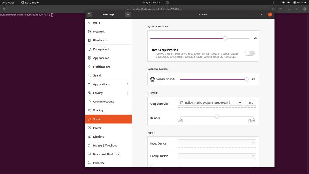Click the terminal prompt area

pyautogui.click(x=27, y=15)
